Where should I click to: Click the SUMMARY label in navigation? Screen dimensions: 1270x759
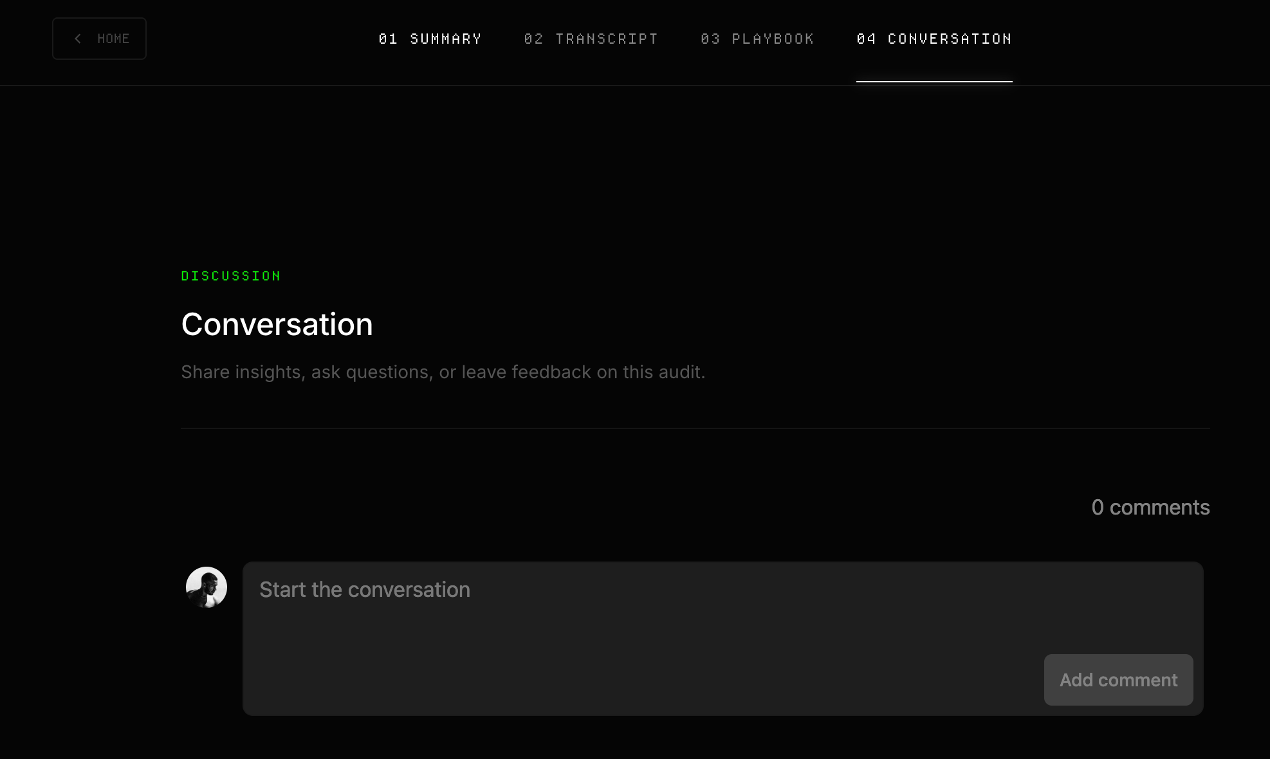[446, 39]
